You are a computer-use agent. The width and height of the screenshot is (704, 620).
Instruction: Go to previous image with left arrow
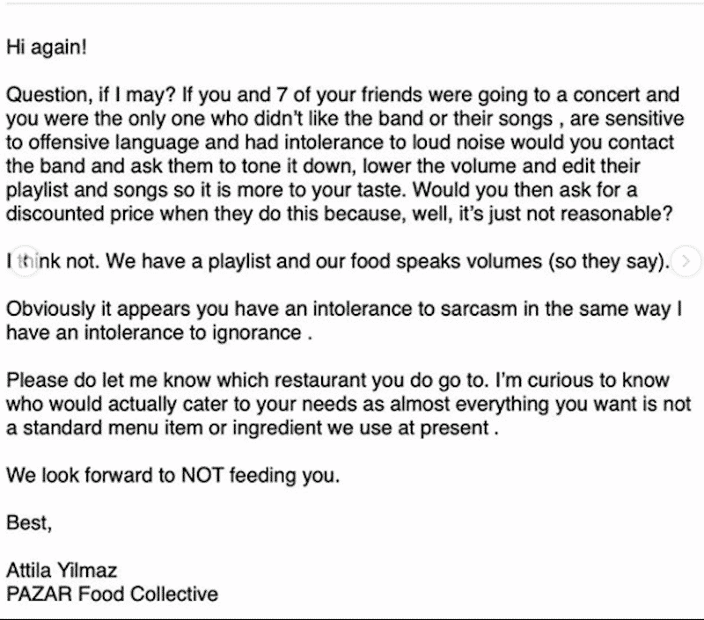coord(25,261)
